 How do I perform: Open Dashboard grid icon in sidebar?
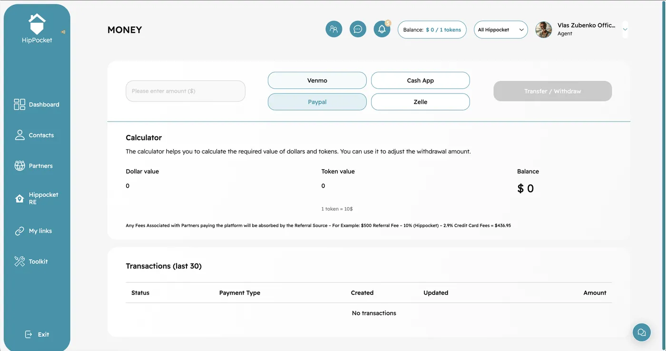tap(20, 104)
